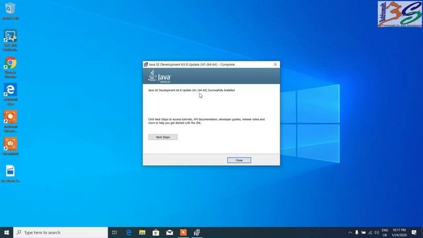Click the 'Type here to search' box
Viewport: 423px width, 238px height.
pyautogui.click(x=60, y=232)
